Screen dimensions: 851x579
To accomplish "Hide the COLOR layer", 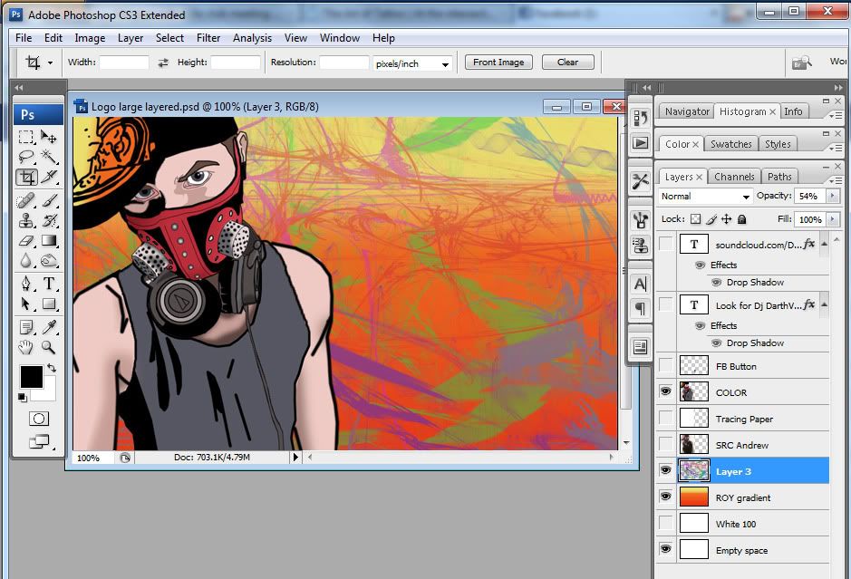I will click(x=666, y=391).
